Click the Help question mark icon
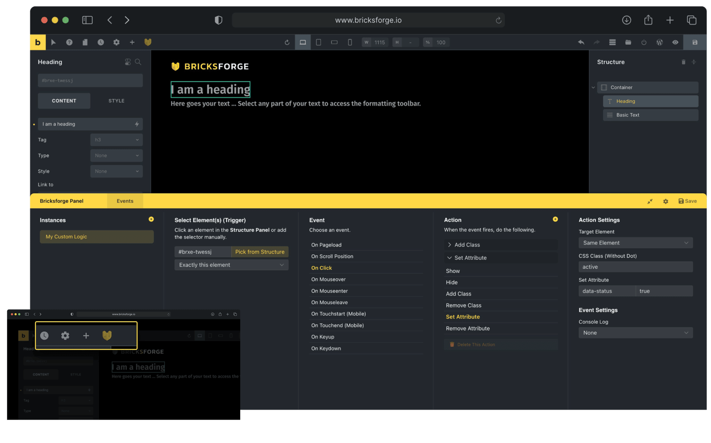711x443 pixels. point(69,42)
